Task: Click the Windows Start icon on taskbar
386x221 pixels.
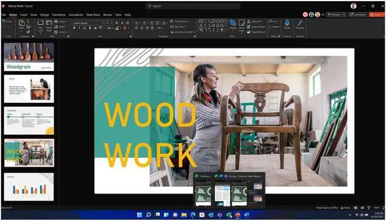Action: 139,215
